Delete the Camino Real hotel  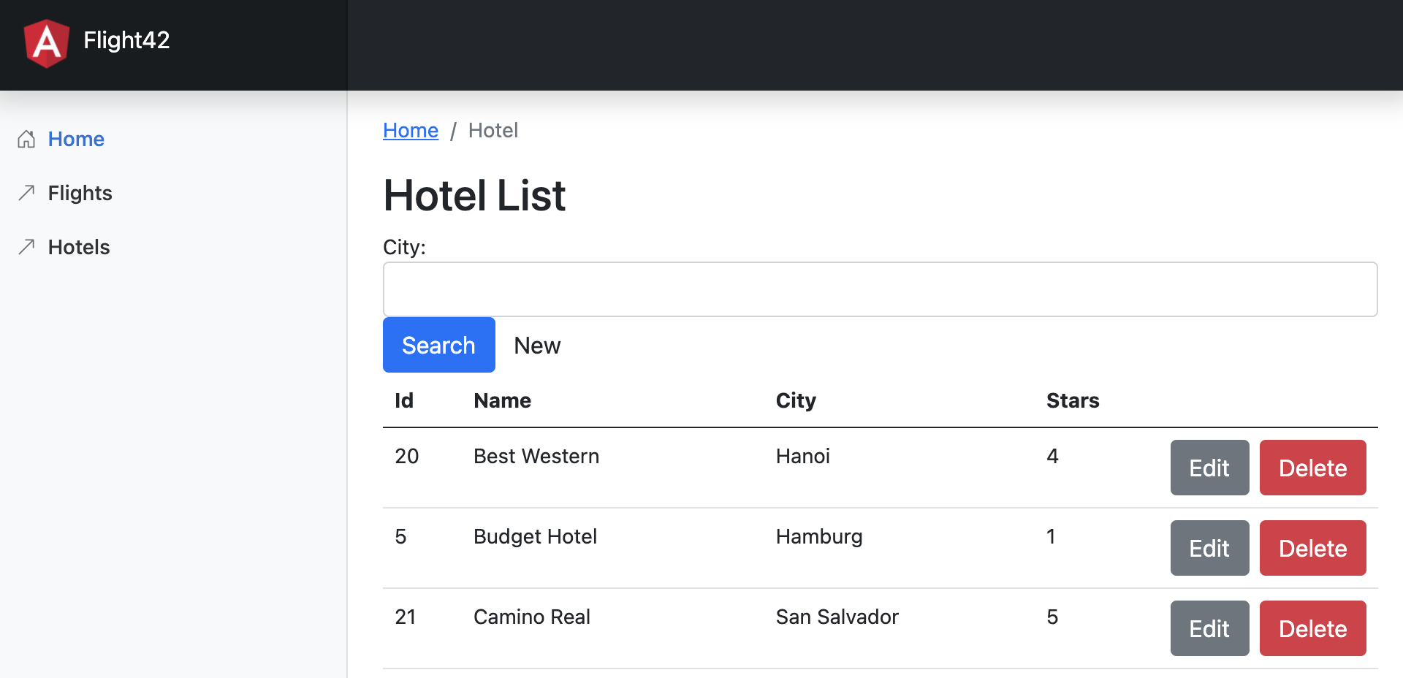click(x=1312, y=628)
